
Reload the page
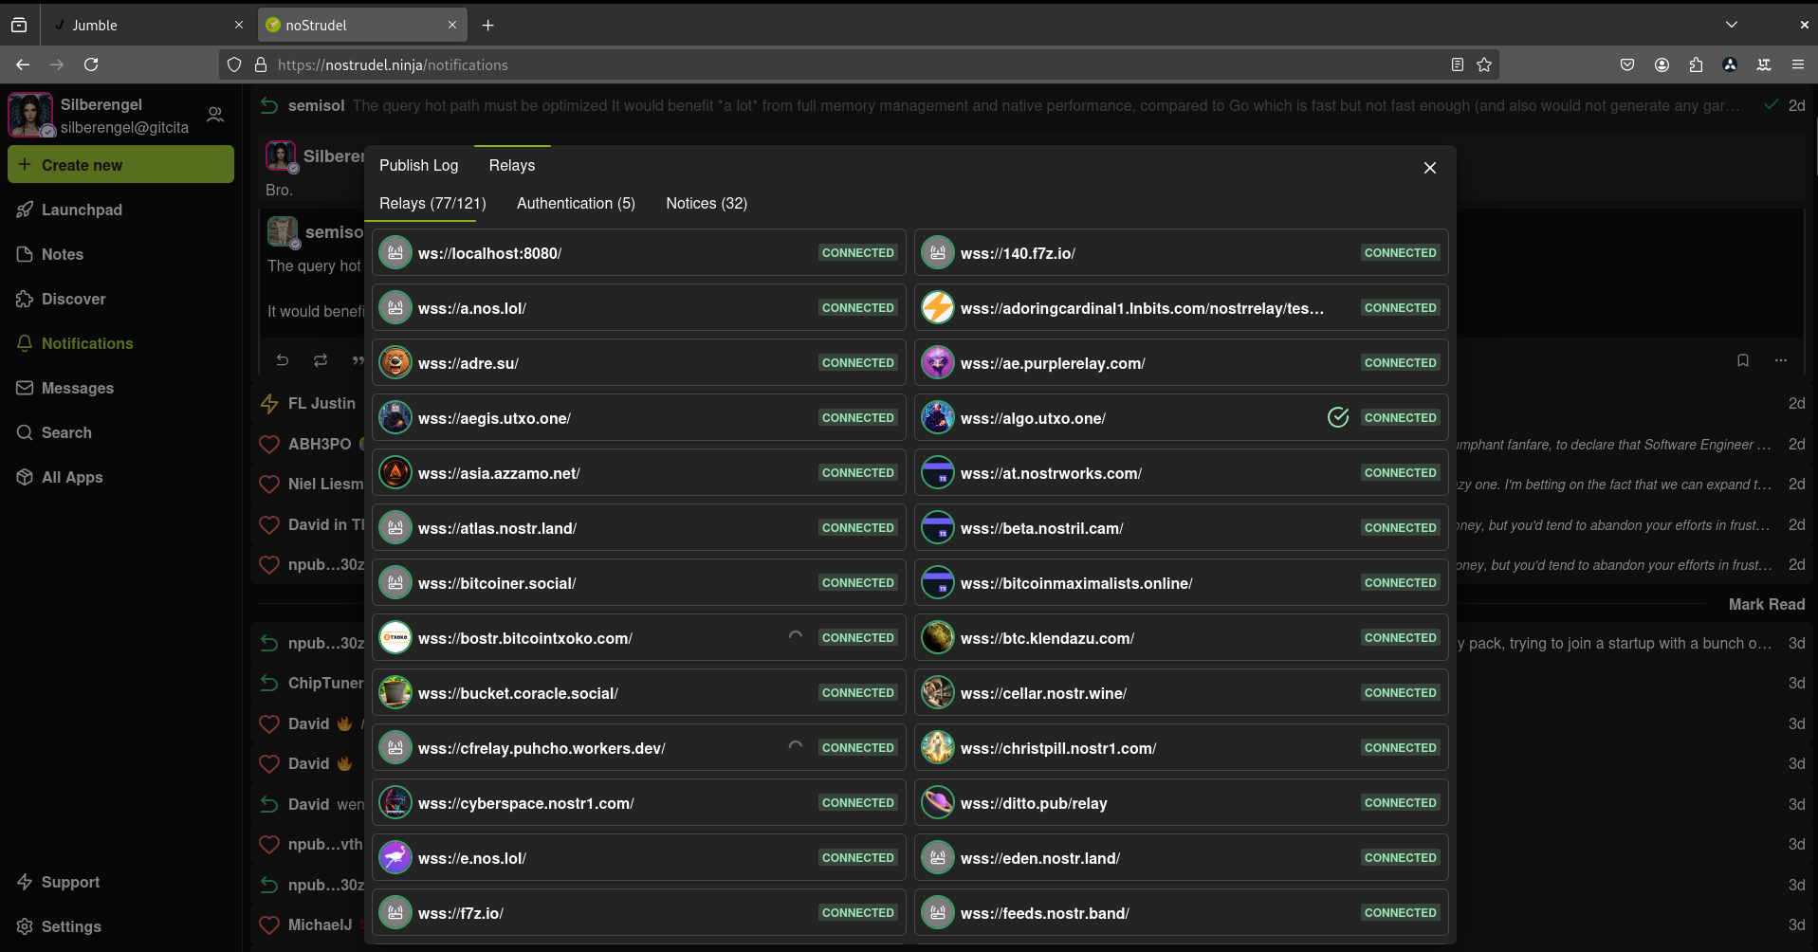(91, 64)
